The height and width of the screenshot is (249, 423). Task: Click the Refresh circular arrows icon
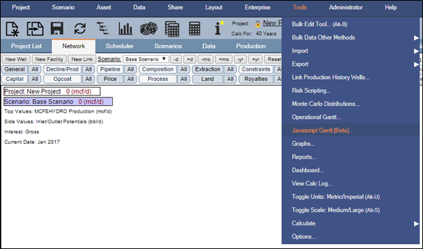(x=80, y=28)
